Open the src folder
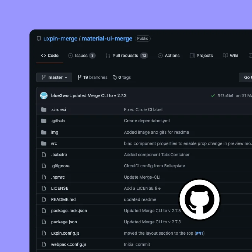The image size is (252, 252). [x=54, y=144]
